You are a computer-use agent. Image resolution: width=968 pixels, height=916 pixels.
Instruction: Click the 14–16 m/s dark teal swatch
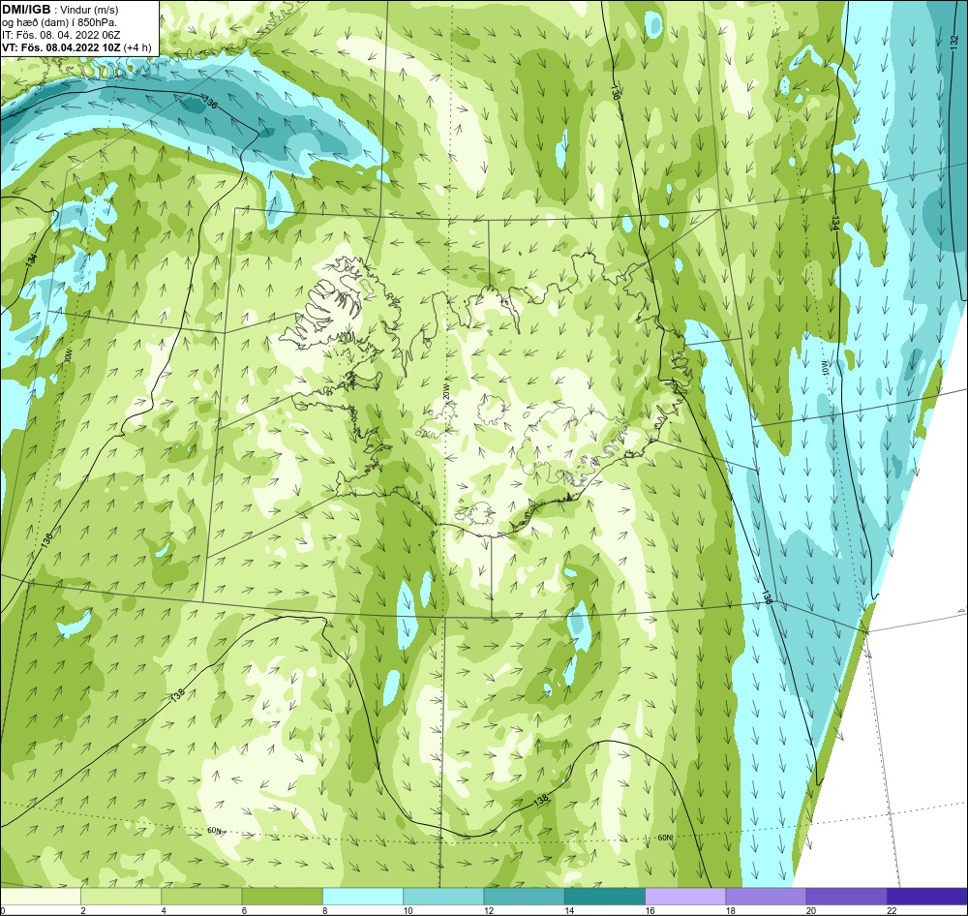(x=605, y=896)
